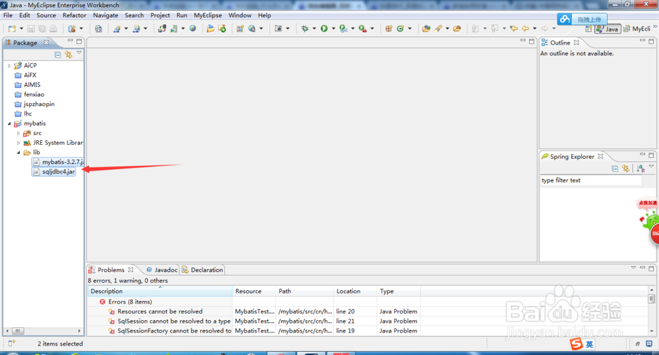This screenshot has width=659, height=355.
Task: Open the File menu
Action: (8, 15)
